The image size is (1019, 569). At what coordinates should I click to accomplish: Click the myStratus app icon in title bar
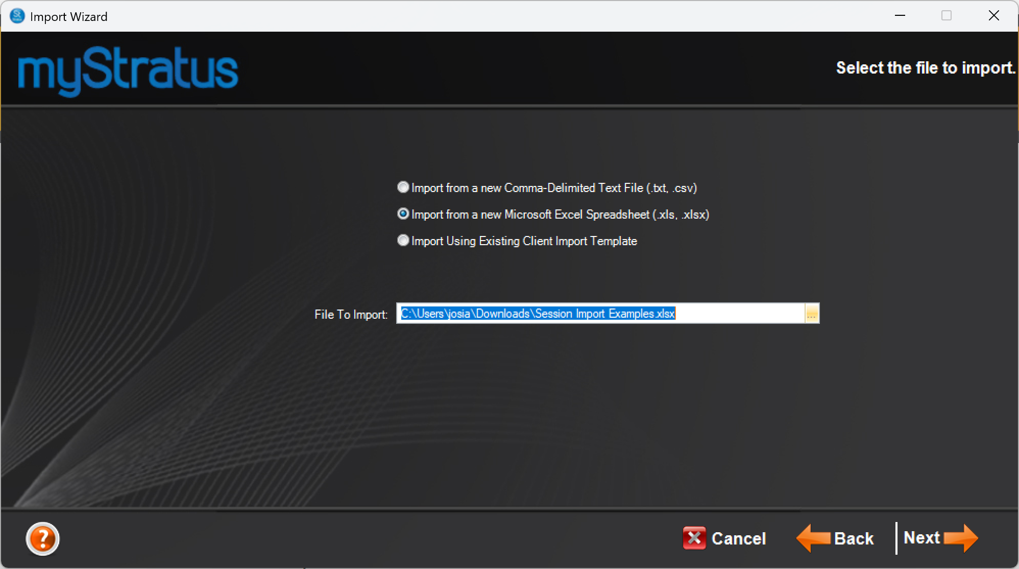(x=17, y=16)
